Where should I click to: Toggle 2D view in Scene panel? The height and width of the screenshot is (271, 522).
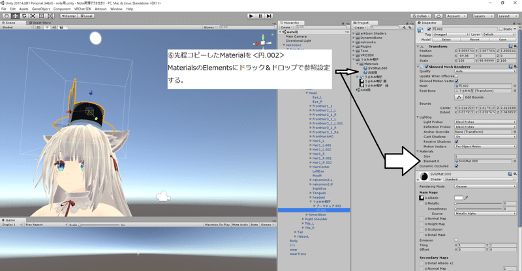38,27
